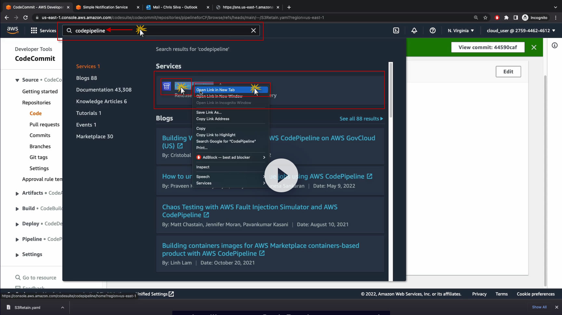Open the S3Retain.yaml downloaded file

click(x=27, y=308)
